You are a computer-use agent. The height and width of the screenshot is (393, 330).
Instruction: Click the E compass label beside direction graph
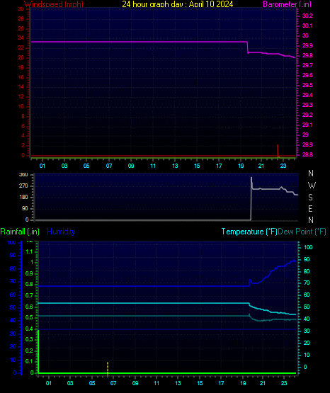pyautogui.click(x=310, y=208)
